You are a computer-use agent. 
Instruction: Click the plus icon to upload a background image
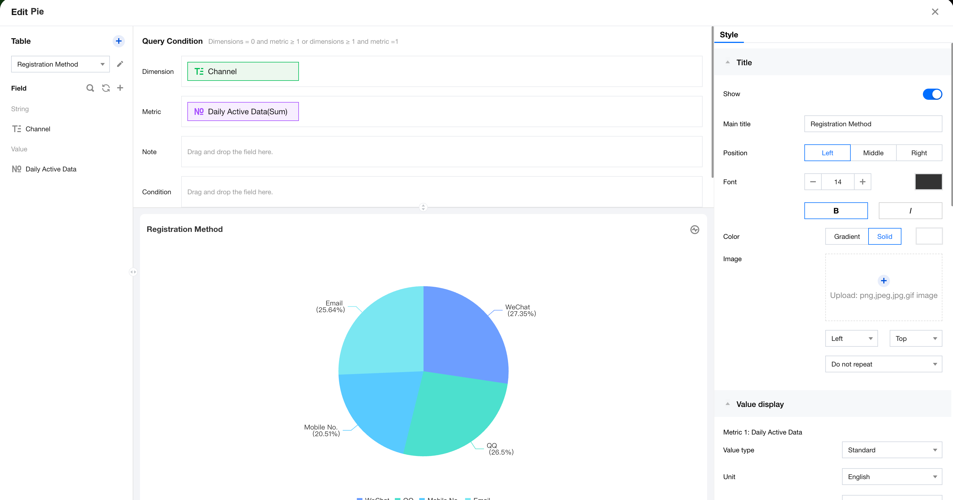point(884,281)
